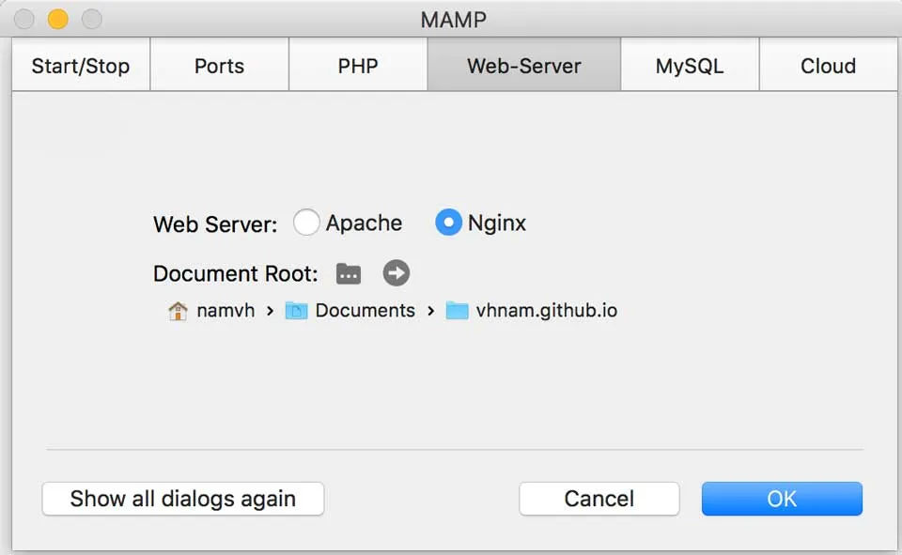Viewport: 902px width, 555px height.
Task: Open the Ports tab
Action: [219, 66]
